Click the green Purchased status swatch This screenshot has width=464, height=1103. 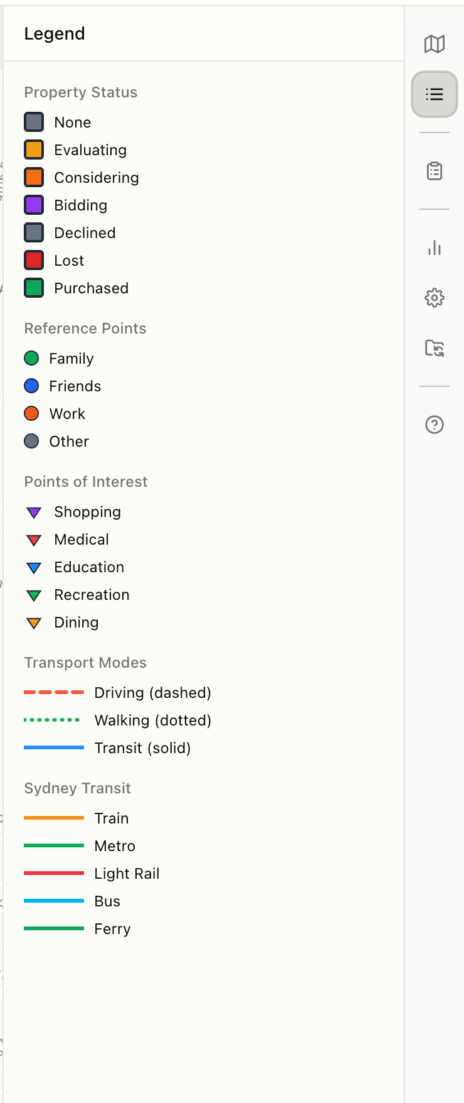point(34,288)
